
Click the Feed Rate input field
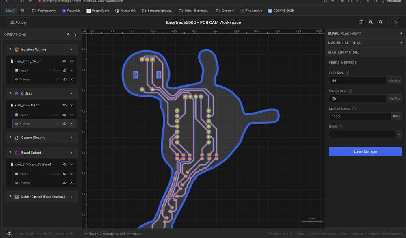[357, 80]
